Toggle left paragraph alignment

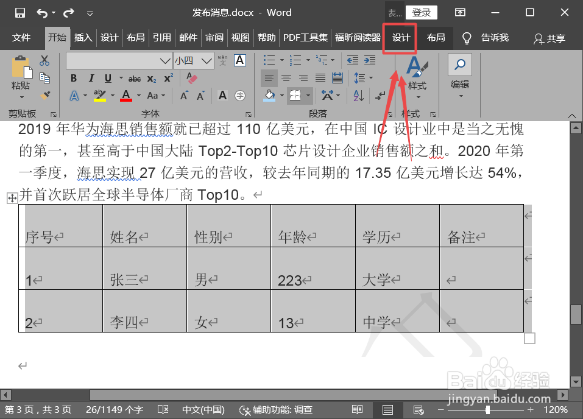pyautogui.click(x=269, y=78)
